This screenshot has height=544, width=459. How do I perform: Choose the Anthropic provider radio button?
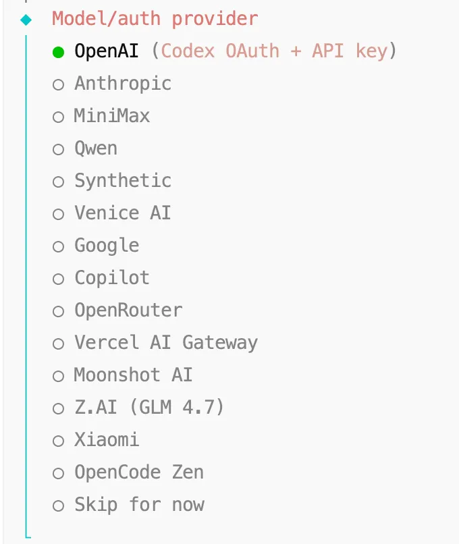[x=59, y=84]
